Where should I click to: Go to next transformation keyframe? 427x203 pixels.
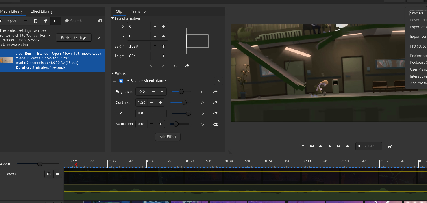(x=163, y=66)
